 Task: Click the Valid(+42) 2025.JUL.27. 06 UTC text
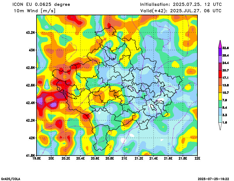tap(181, 11)
